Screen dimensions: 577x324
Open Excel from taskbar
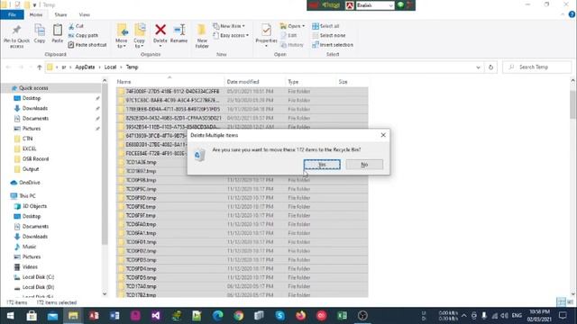pos(342,316)
